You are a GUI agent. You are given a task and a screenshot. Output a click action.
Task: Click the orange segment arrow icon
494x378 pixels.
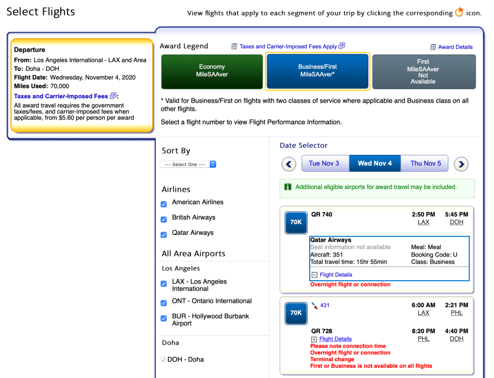click(x=459, y=13)
